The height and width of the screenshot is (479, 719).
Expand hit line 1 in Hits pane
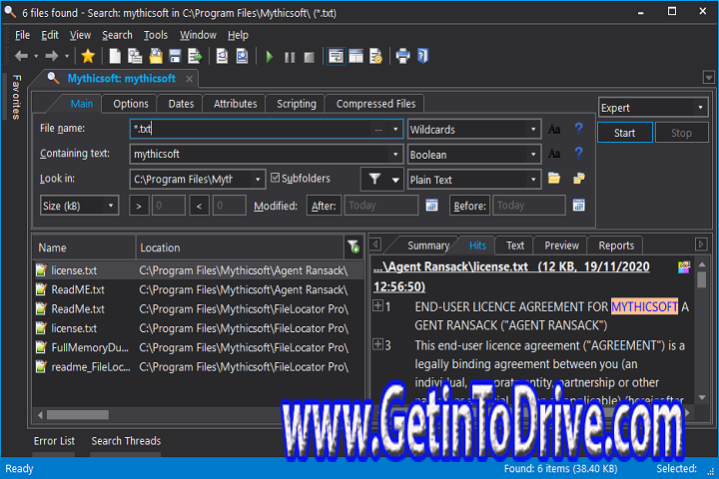click(377, 305)
